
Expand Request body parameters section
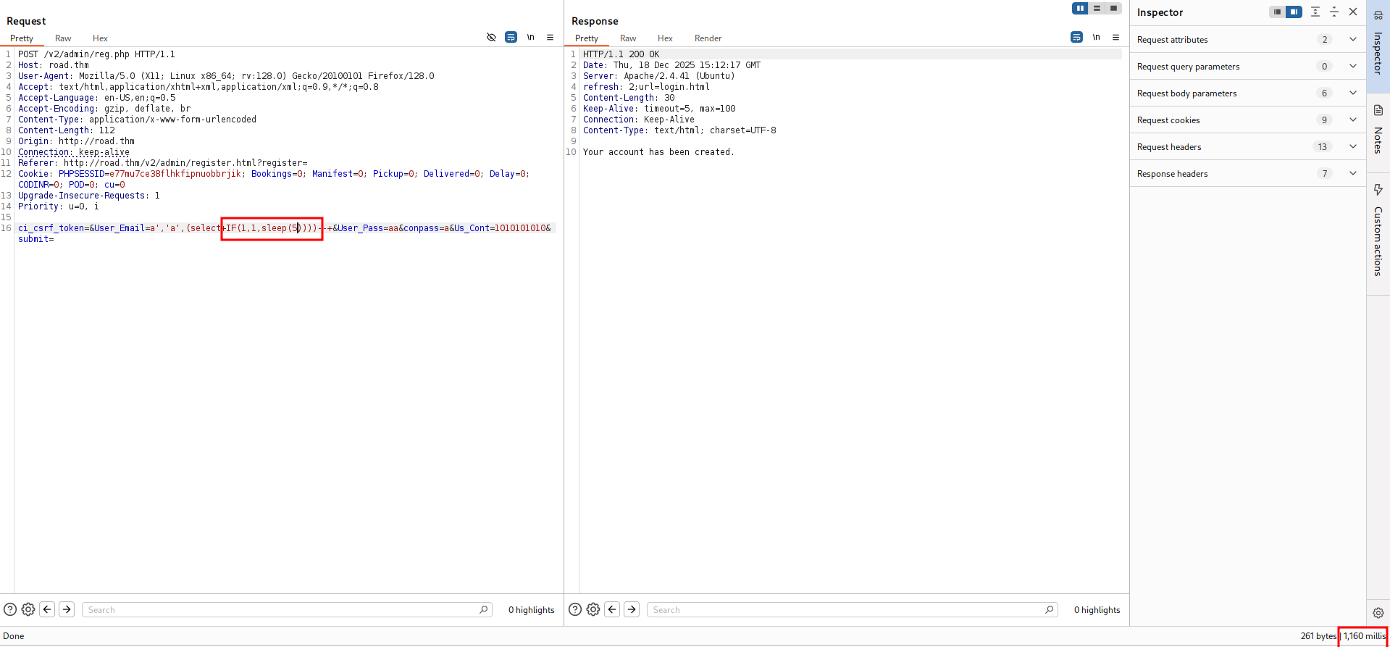[1352, 93]
